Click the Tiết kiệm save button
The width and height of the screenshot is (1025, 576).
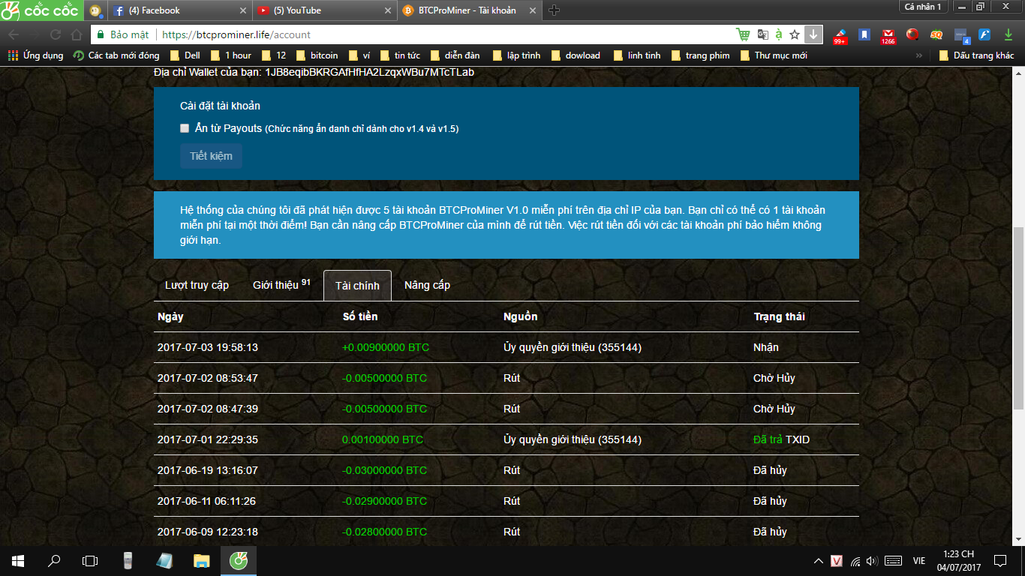coord(211,156)
